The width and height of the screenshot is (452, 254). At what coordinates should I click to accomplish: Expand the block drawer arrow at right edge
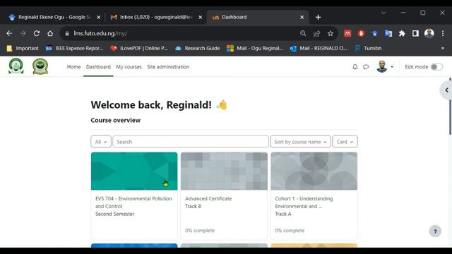(446, 90)
